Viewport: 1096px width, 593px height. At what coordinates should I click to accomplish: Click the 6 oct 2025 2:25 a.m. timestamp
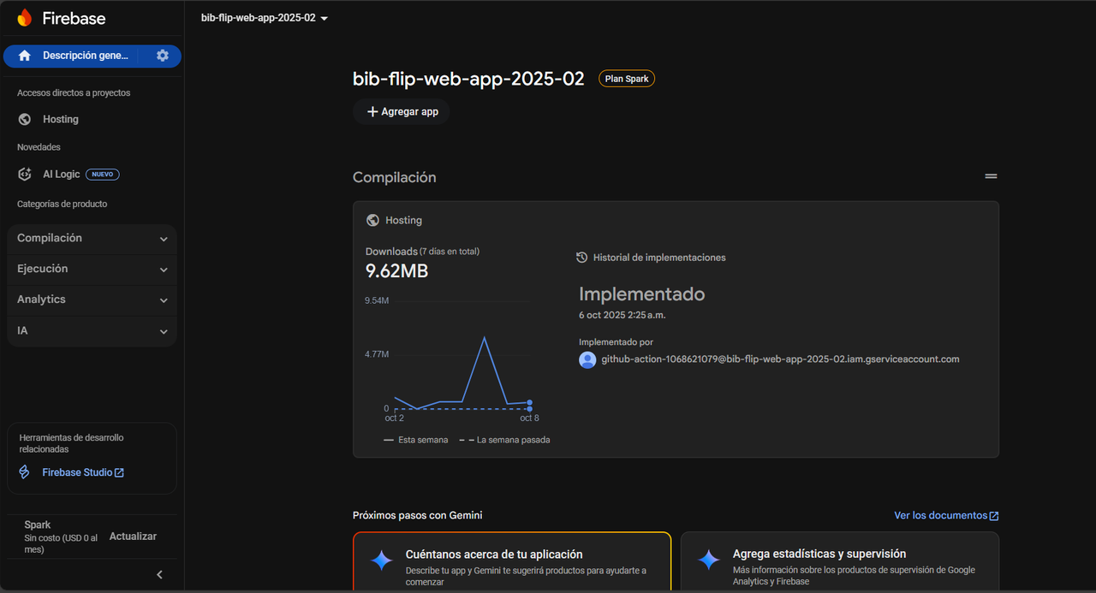pyautogui.click(x=622, y=315)
